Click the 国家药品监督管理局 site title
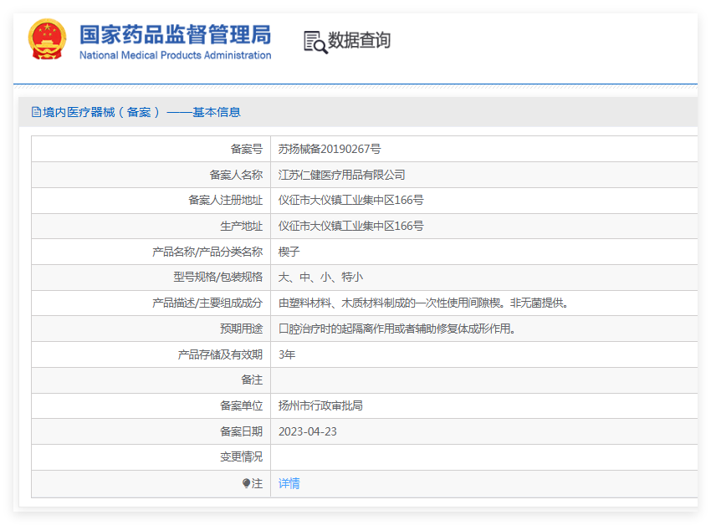Image resolution: width=711 pixels, height=525 pixels. tap(175, 34)
